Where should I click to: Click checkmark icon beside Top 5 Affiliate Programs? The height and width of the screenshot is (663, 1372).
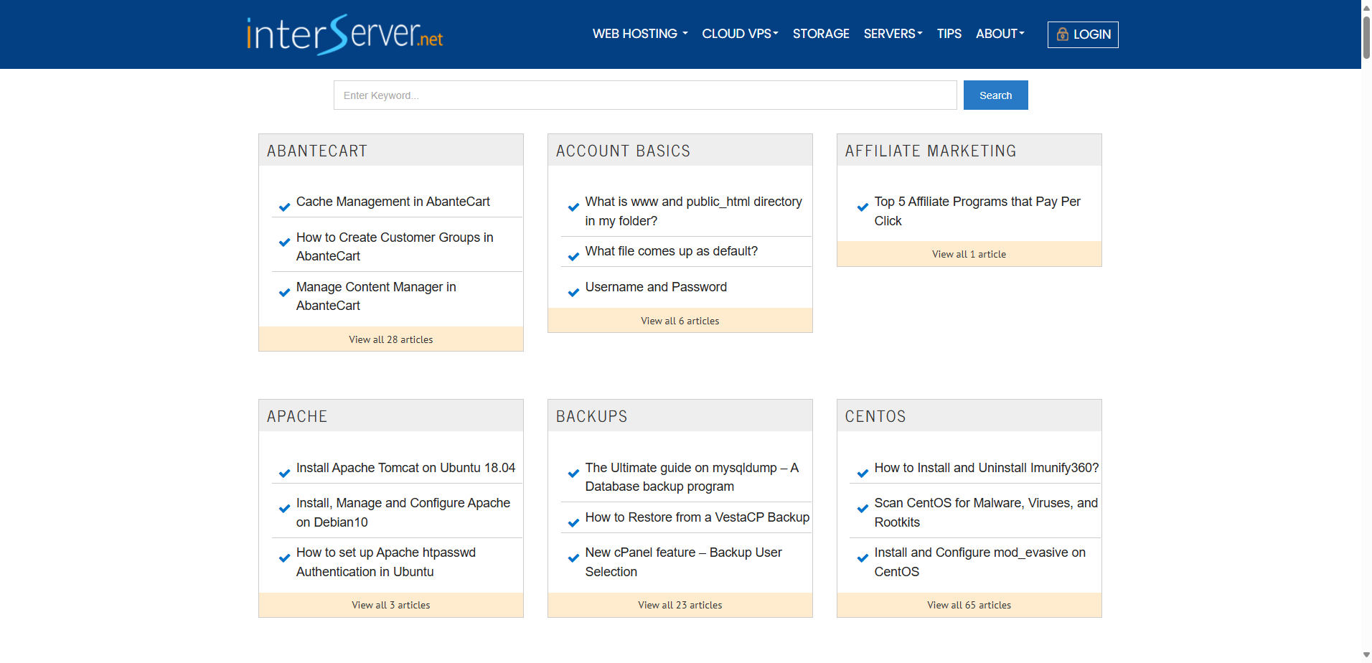click(x=863, y=207)
